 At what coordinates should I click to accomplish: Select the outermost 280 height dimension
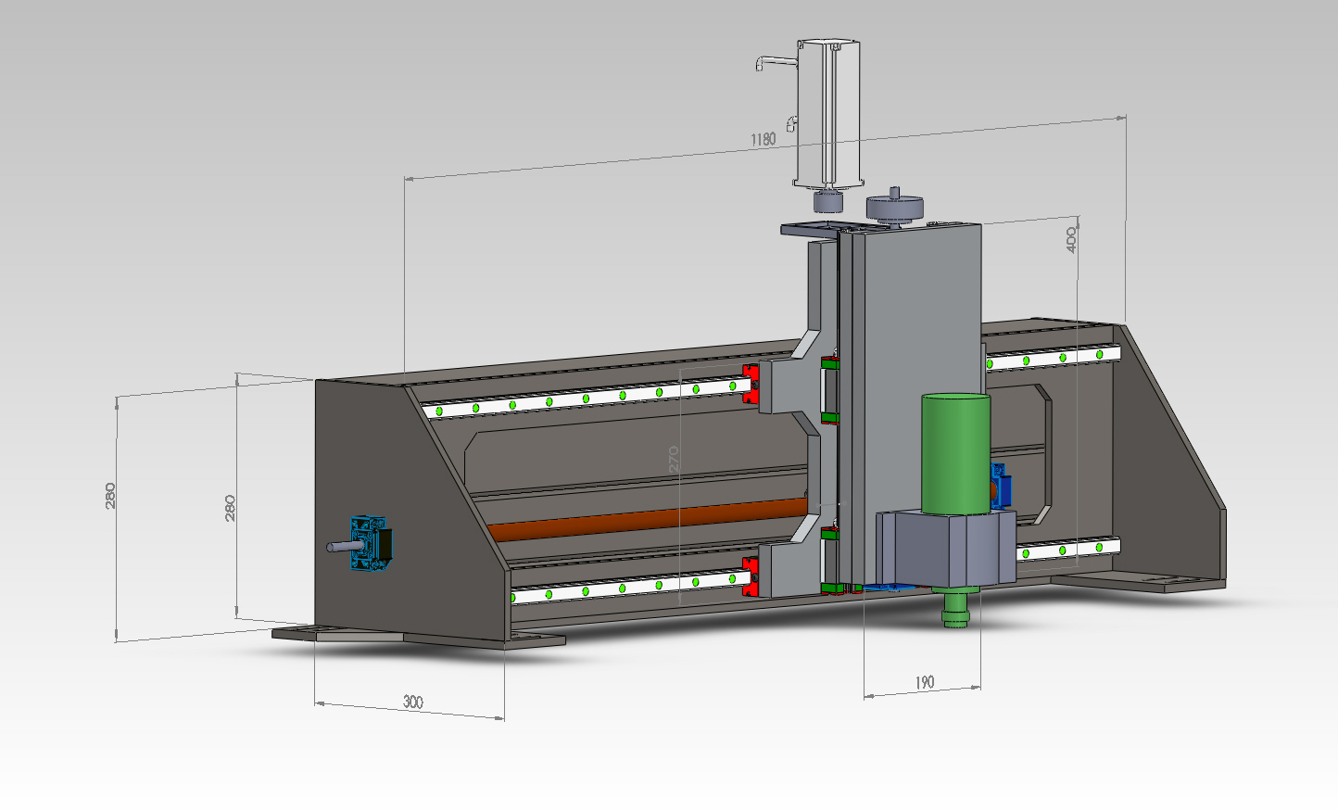(x=111, y=496)
